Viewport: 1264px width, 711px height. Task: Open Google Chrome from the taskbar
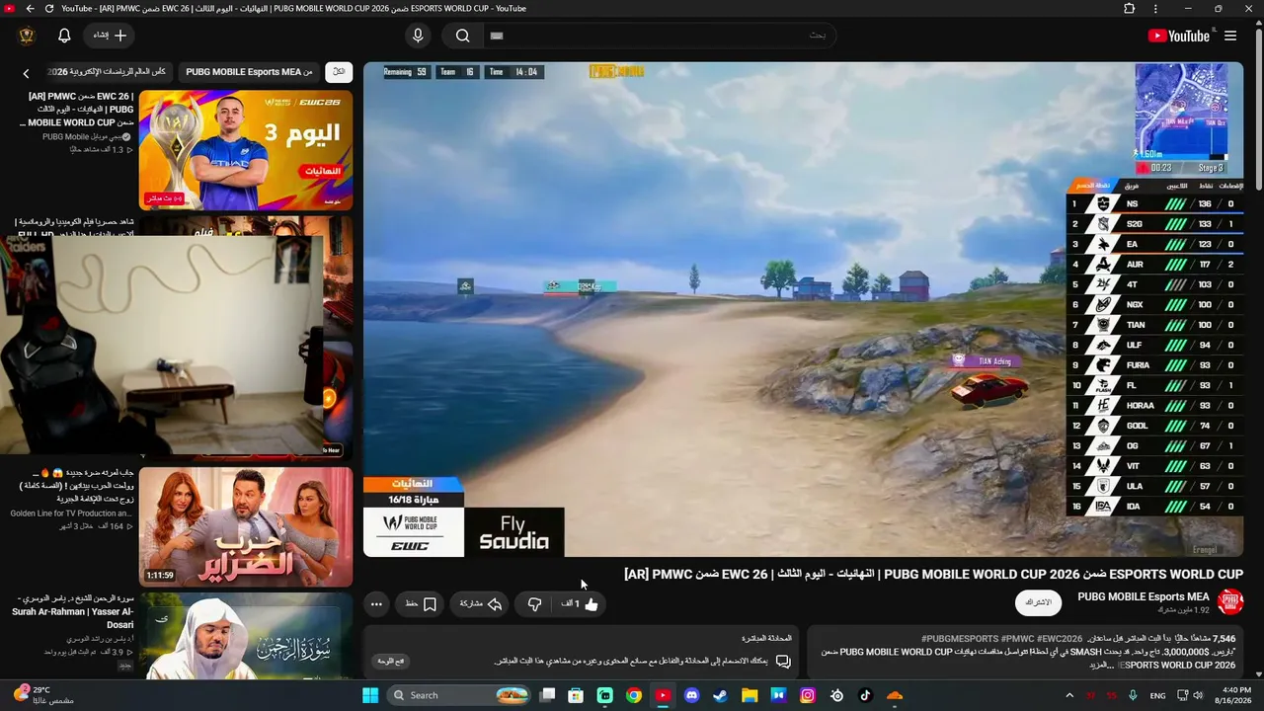pos(634,695)
